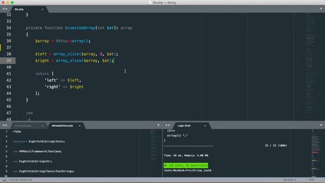Open the panel switcher icon in status bar
Viewport: 325px width, 183px height.
click(x=5, y=180)
